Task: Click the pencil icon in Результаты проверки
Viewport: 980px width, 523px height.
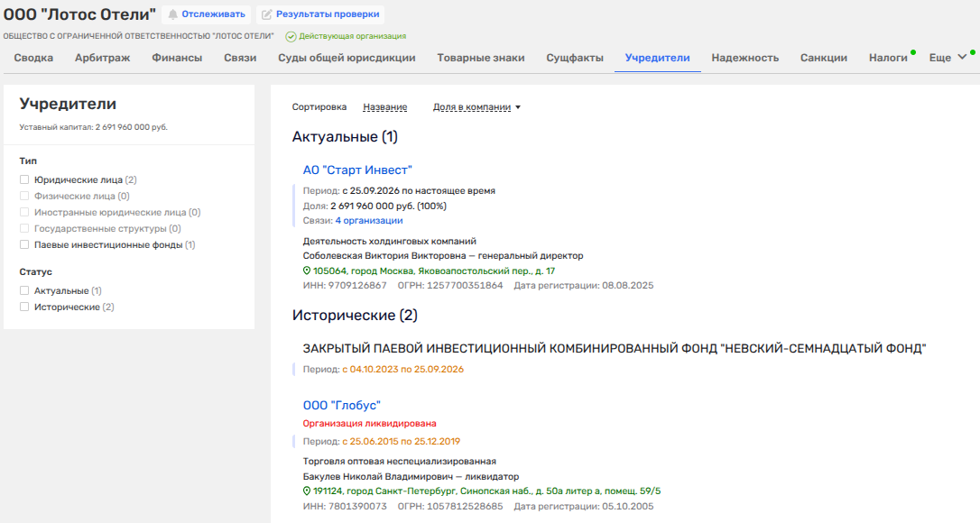Action: point(267,14)
